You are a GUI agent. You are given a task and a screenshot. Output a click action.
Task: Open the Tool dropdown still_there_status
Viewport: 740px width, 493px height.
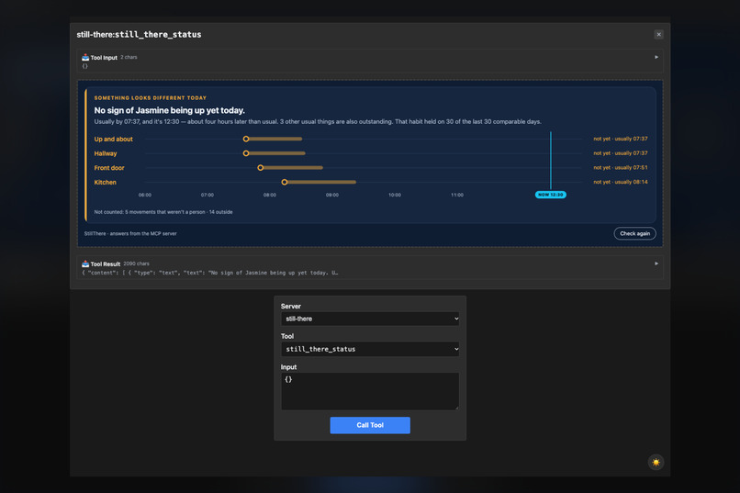[370, 349]
